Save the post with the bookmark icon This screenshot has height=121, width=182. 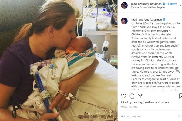point(180,96)
